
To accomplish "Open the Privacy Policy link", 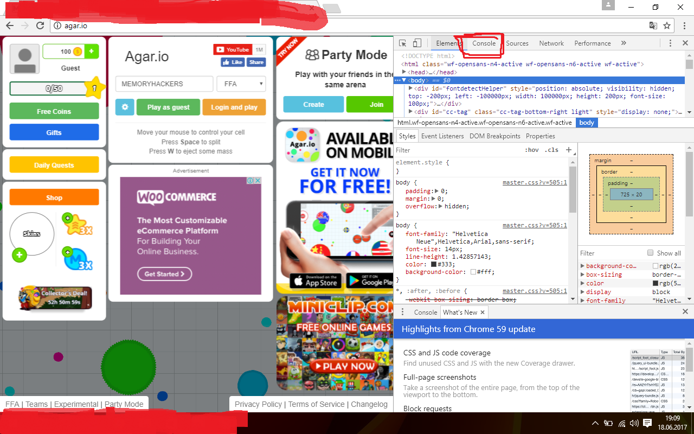I will click(x=258, y=404).
